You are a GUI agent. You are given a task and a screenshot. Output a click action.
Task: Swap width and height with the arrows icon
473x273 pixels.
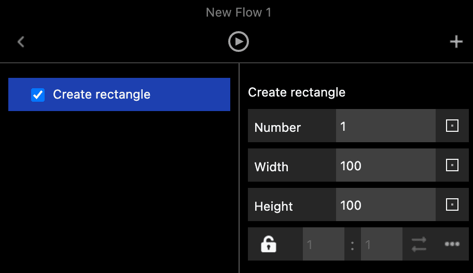pos(419,244)
